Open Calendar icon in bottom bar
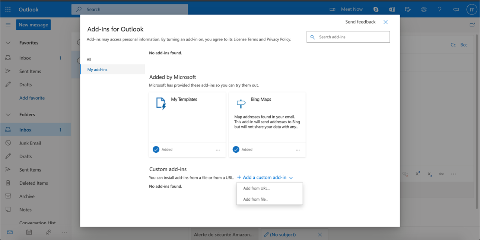 click(29, 232)
